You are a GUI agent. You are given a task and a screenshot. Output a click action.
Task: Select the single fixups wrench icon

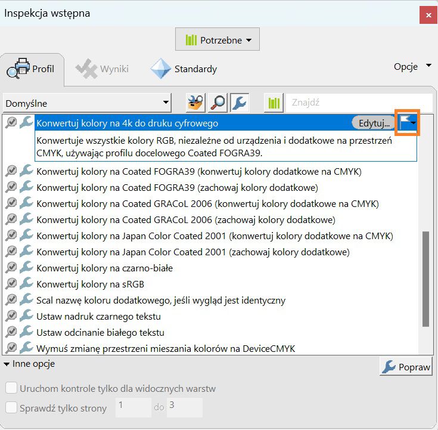pyautogui.click(x=240, y=103)
